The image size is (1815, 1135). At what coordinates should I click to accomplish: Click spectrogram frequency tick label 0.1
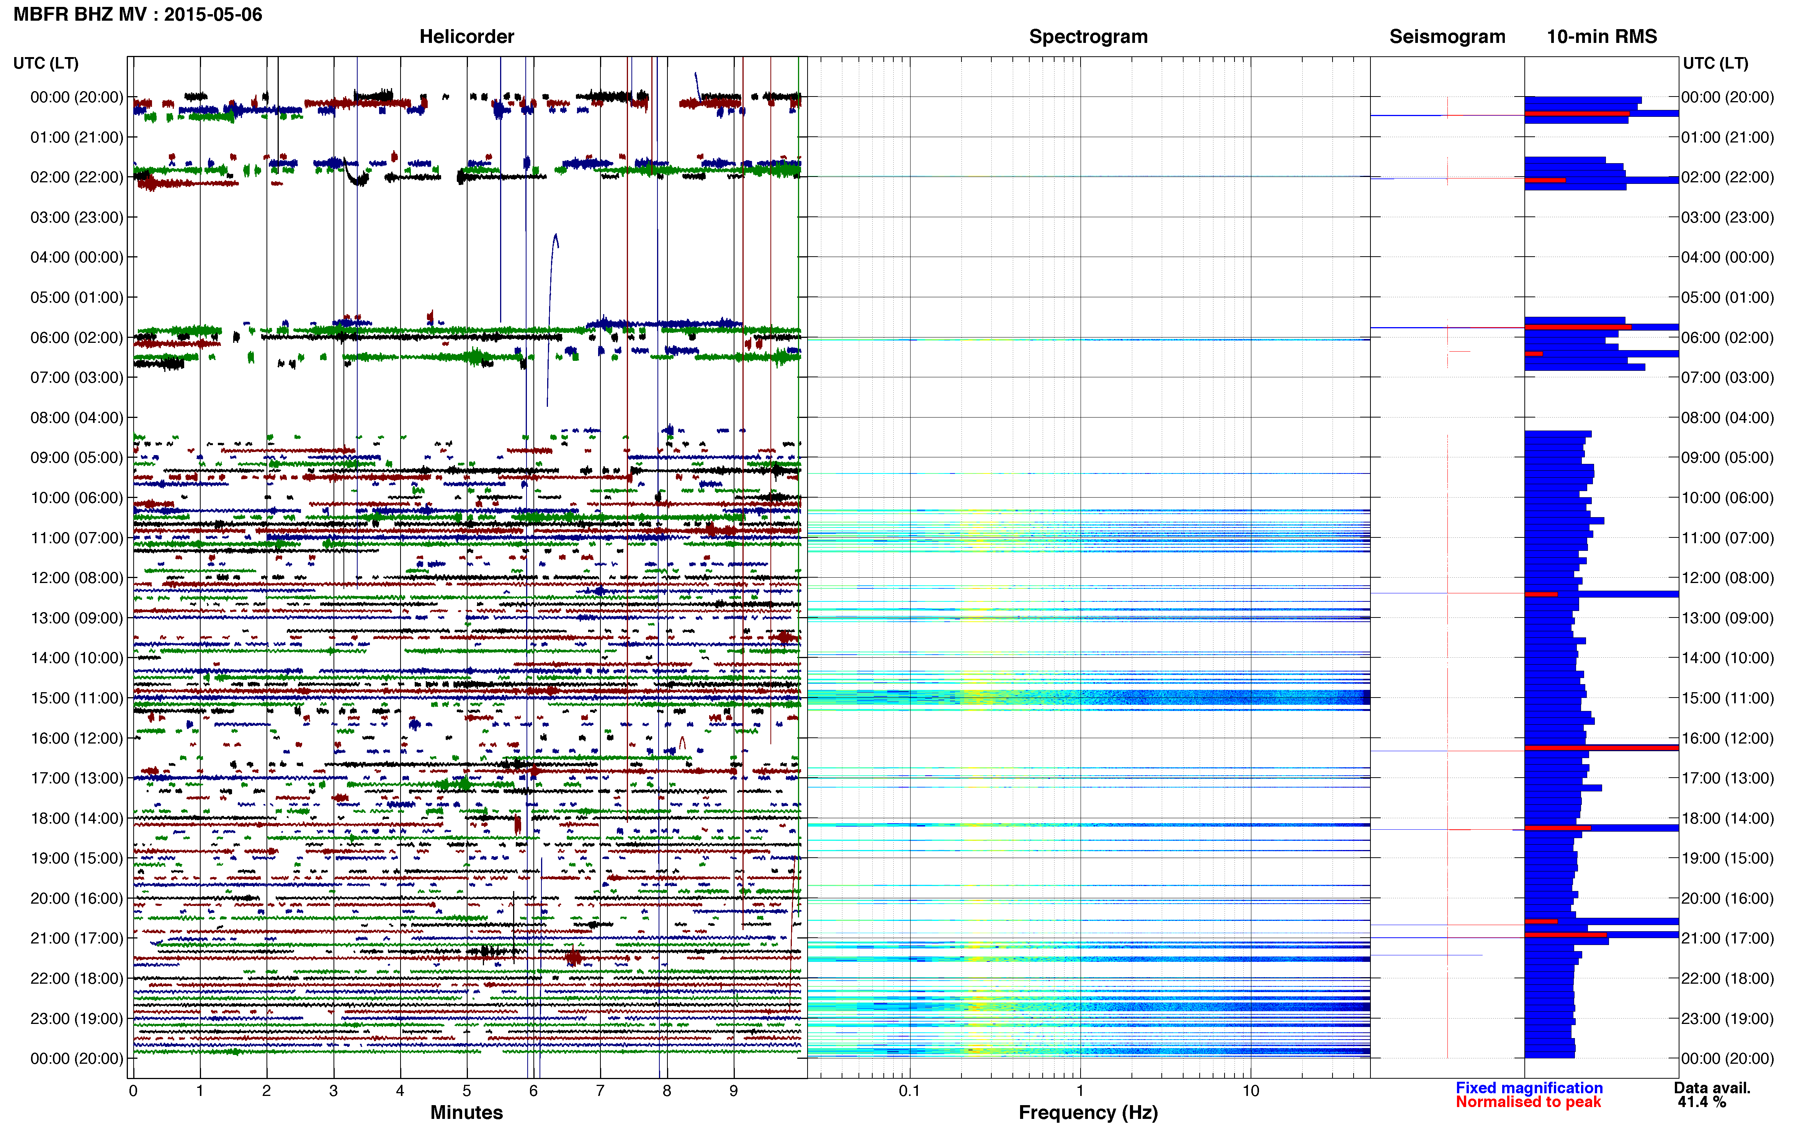tap(909, 1091)
